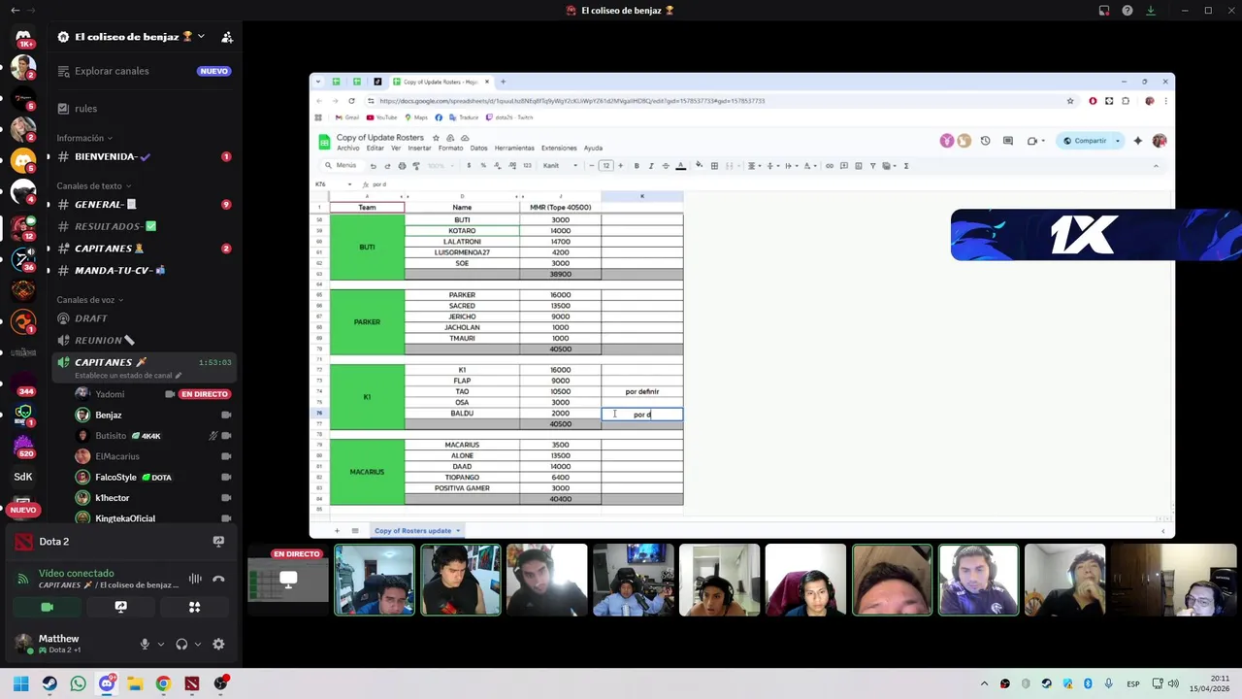Viewport: 1242px width, 699px height.
Task: Click the Compartir button
Action: (x=1085, y=141)
